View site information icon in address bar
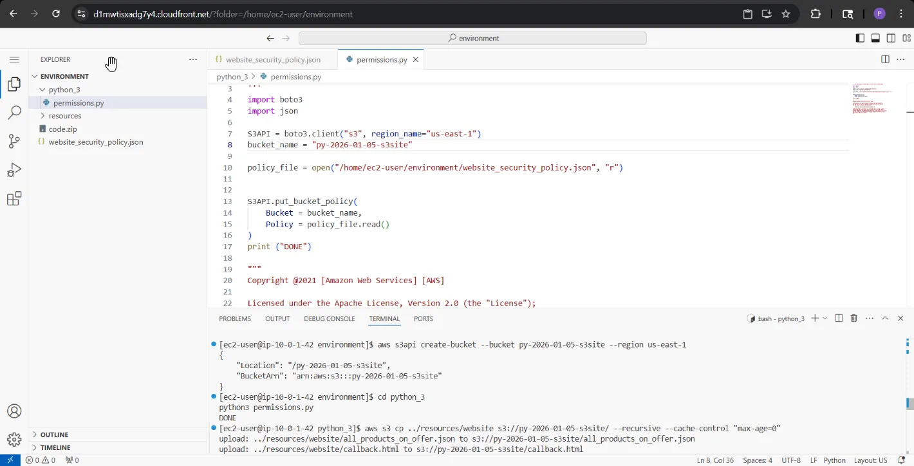The image size is (914, 466). [x=80, y=14]
